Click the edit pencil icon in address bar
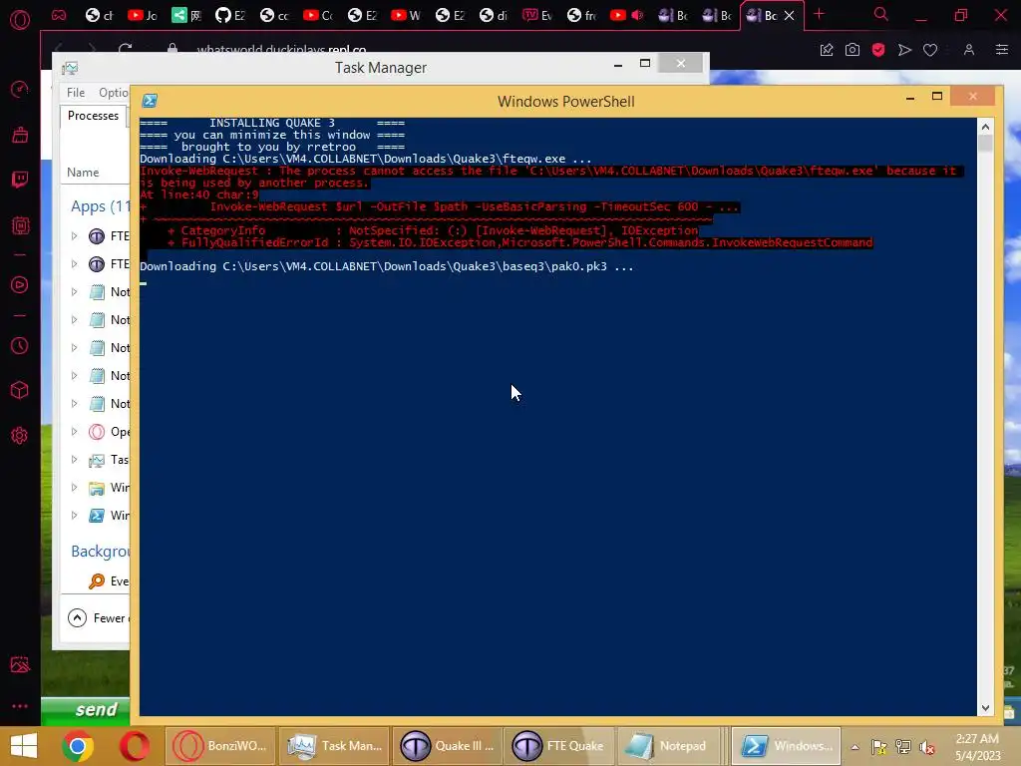1021x766 pixels. (x=827, y=50)
